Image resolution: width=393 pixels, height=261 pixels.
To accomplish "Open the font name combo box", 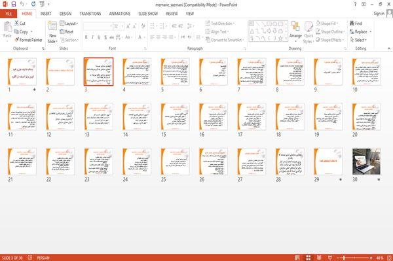I will [x=98, y=26].
